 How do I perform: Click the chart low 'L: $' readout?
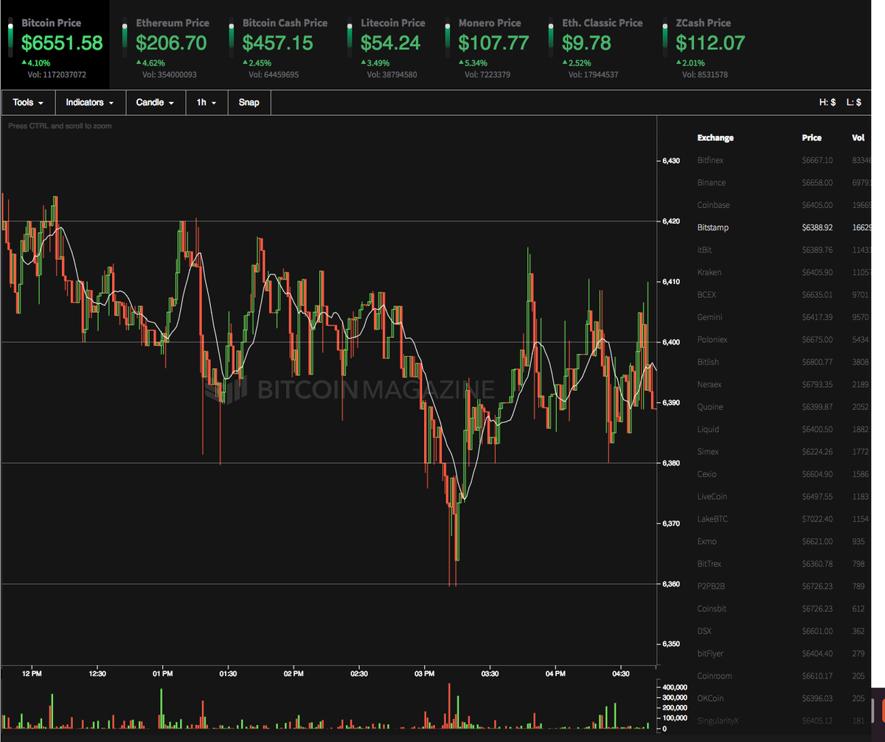click(x=854, y=103)
